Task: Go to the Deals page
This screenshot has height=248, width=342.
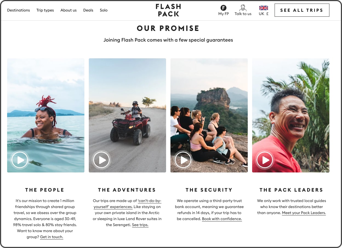Action: pyautogui.click(x=88, y=10)
